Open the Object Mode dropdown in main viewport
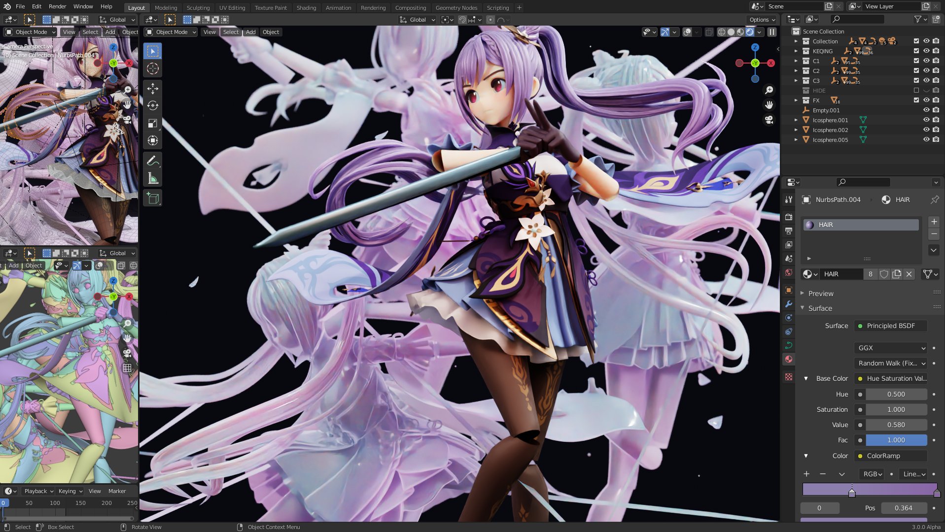 [x=171, y=32]
